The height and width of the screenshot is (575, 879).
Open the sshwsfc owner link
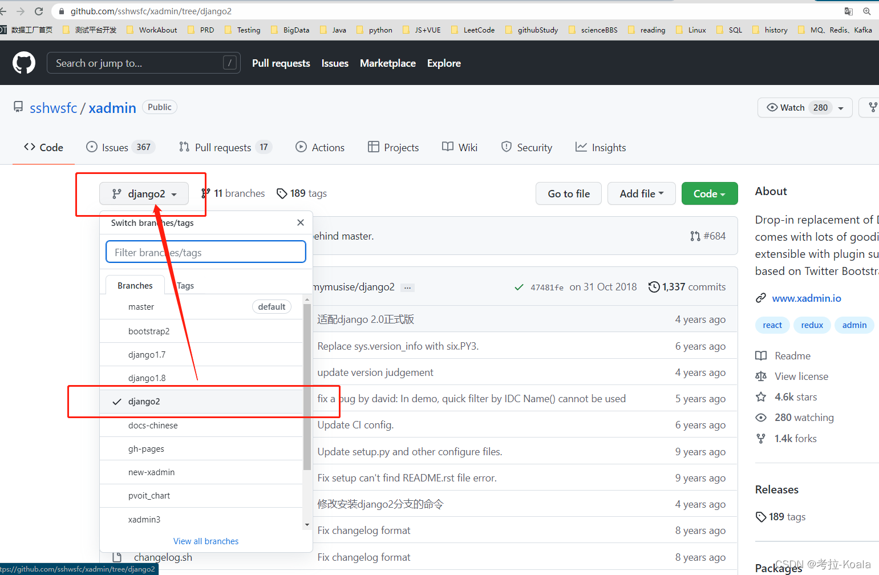pyautogui.click(x=54, y=108)
